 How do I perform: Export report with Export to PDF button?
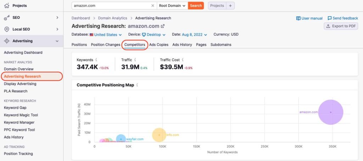point(341,26)
